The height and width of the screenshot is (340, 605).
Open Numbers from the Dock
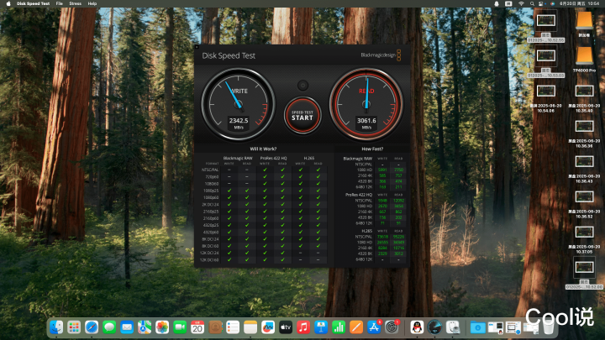pyautogui.click(x=339, y=327)
